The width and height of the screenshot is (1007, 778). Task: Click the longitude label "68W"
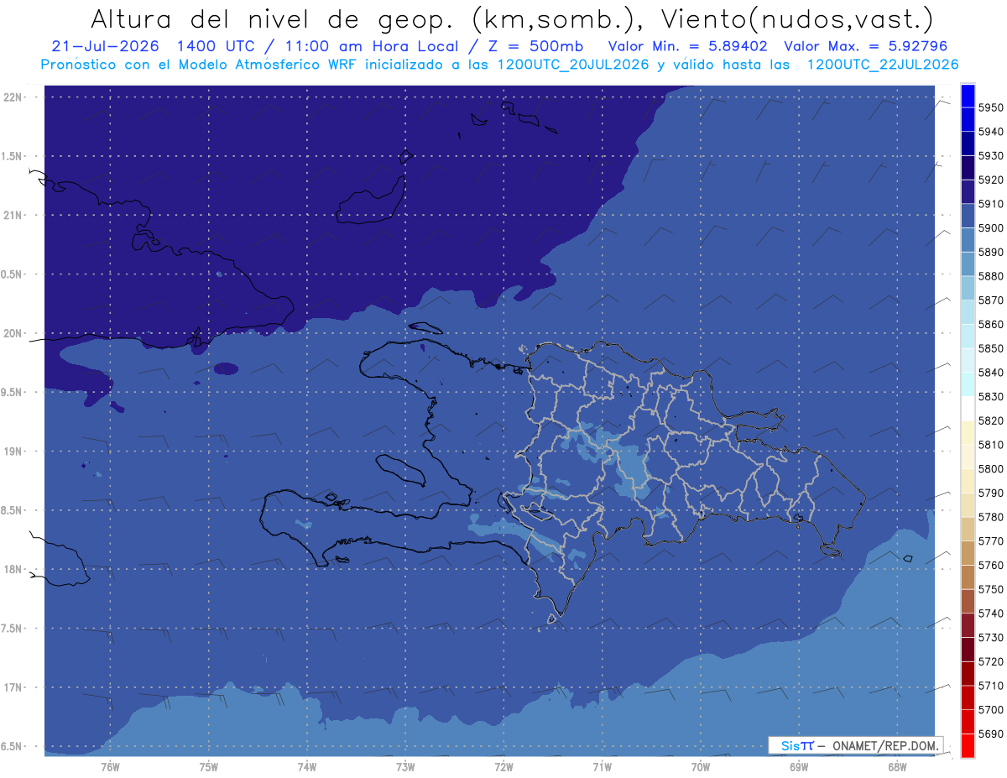(x=896, y=767)
